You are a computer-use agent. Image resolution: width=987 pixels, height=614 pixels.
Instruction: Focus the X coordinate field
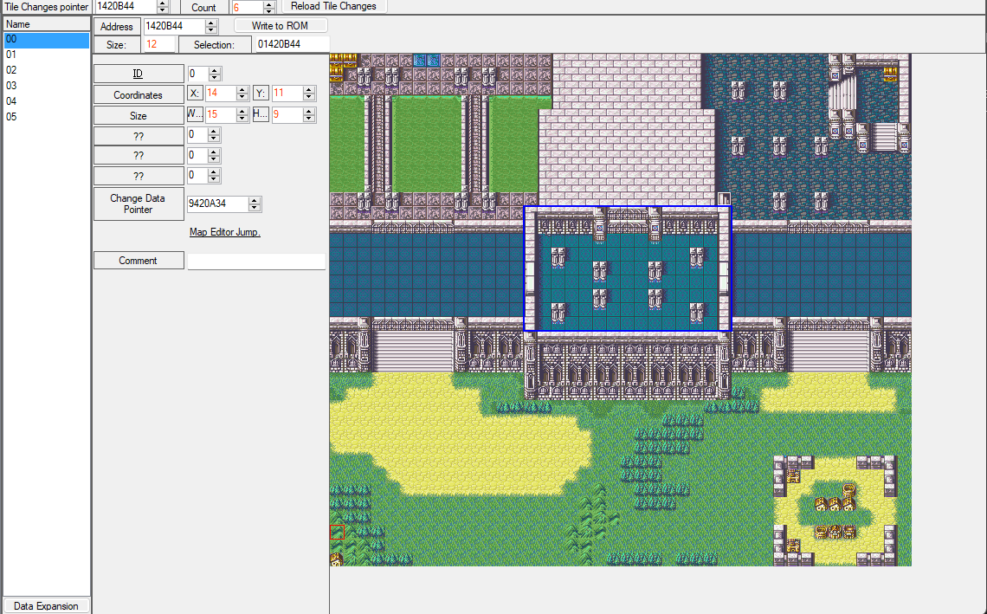pyautogui.click(x=220, y=94)
